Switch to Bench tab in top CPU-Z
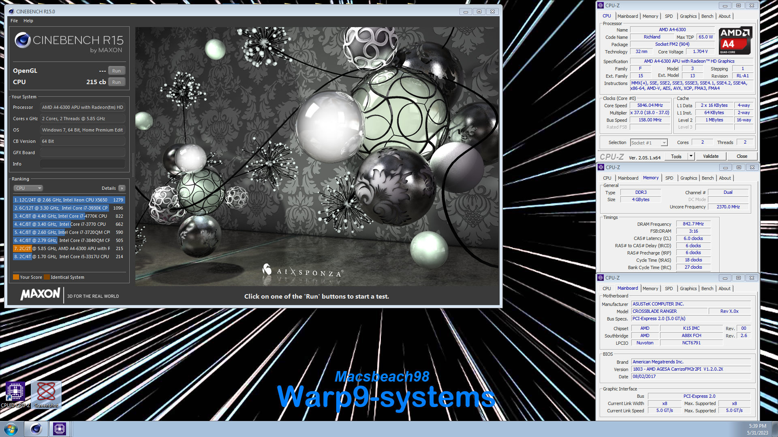The height and width of the screenshot is (437, 778). point(707,16)
